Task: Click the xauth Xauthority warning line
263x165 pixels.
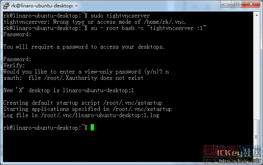Action: 73,78
